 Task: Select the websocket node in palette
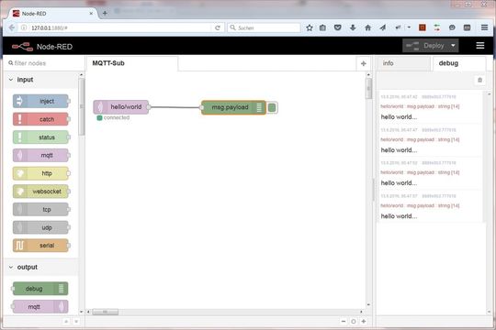(40, 192)
